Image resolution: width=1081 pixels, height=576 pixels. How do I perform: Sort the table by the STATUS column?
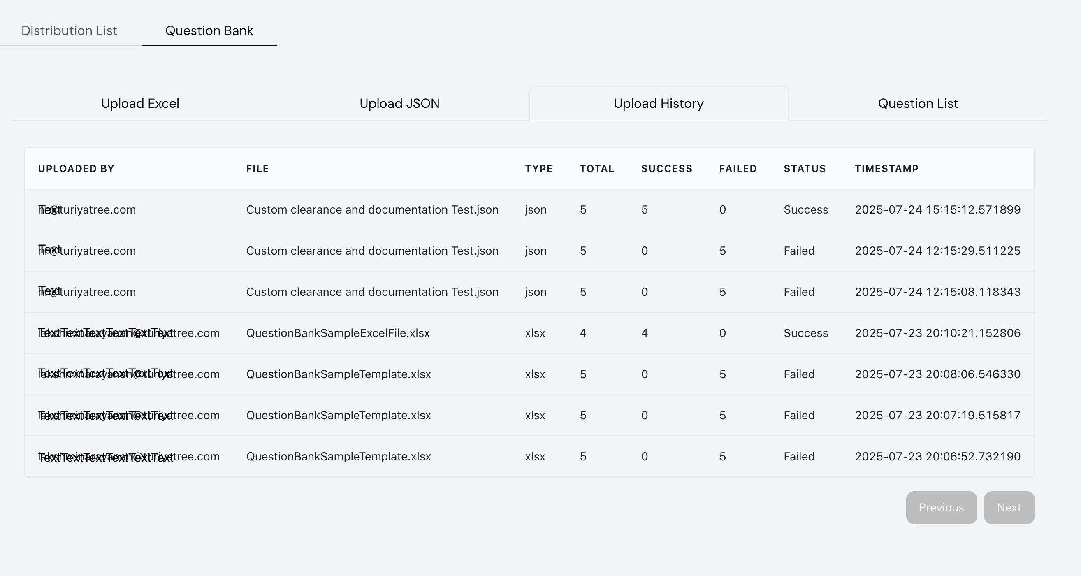point(805,168)
